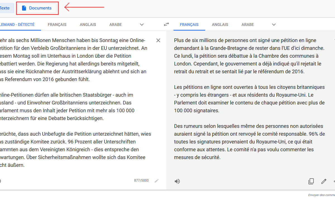Open the 'Envoyer des commentaires' feedback link
This screenshot has width=335, height=200.
click(x=322, y=195)
